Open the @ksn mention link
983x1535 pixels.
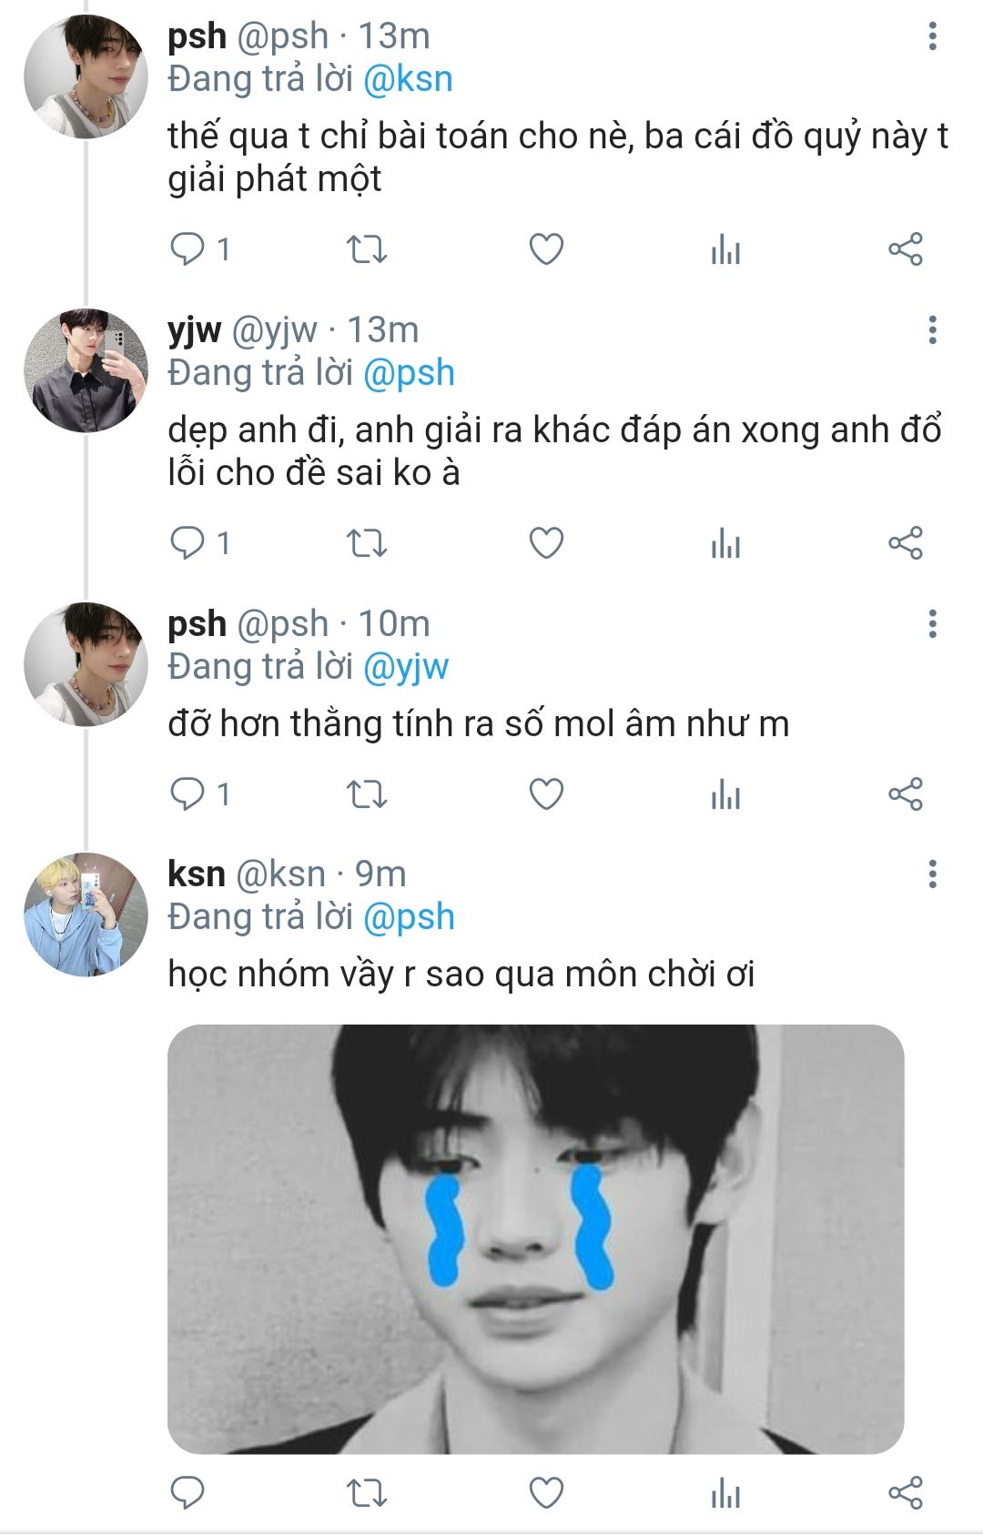pos(408,79)
